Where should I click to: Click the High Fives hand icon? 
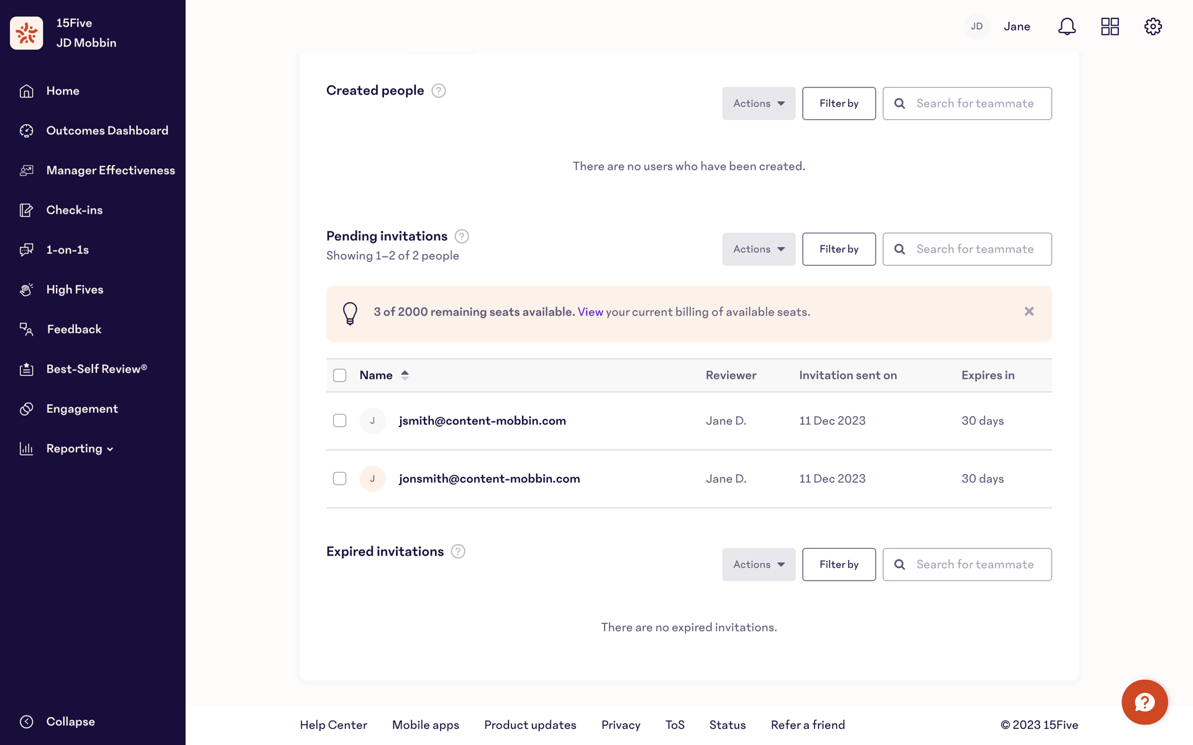coord(26,290)
